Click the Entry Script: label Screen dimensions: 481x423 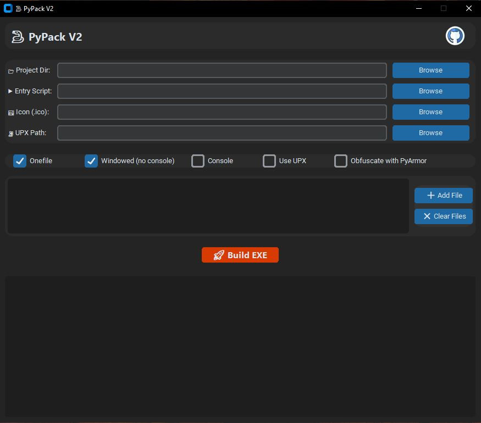33,91
